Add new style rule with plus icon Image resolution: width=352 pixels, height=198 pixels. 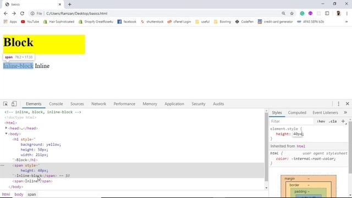coord(343,121)
